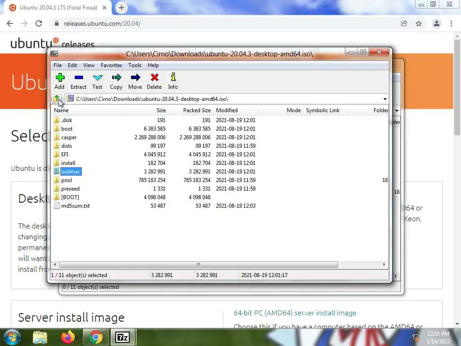Click the Info toolbar icon

(x=173, y=77)
